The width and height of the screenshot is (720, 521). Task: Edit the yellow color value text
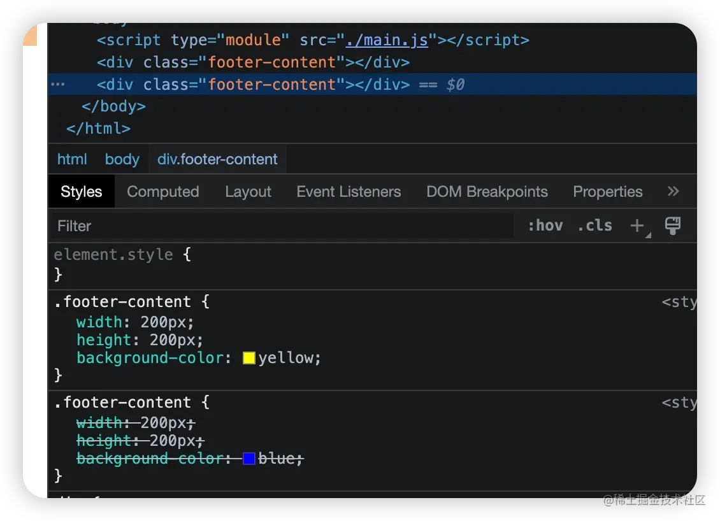[x=285, y=358]
